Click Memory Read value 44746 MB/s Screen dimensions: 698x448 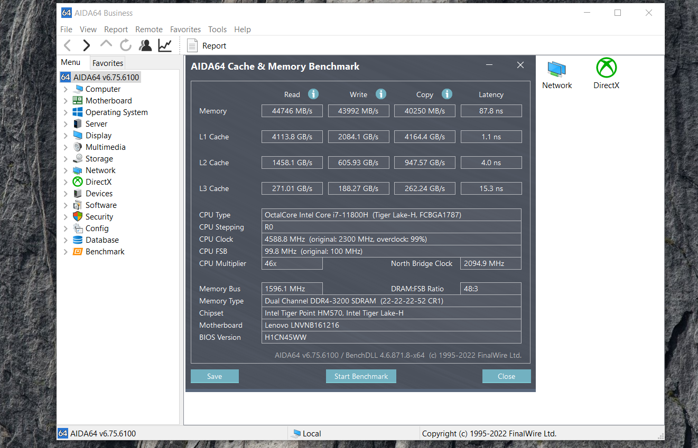click(292, 111)
